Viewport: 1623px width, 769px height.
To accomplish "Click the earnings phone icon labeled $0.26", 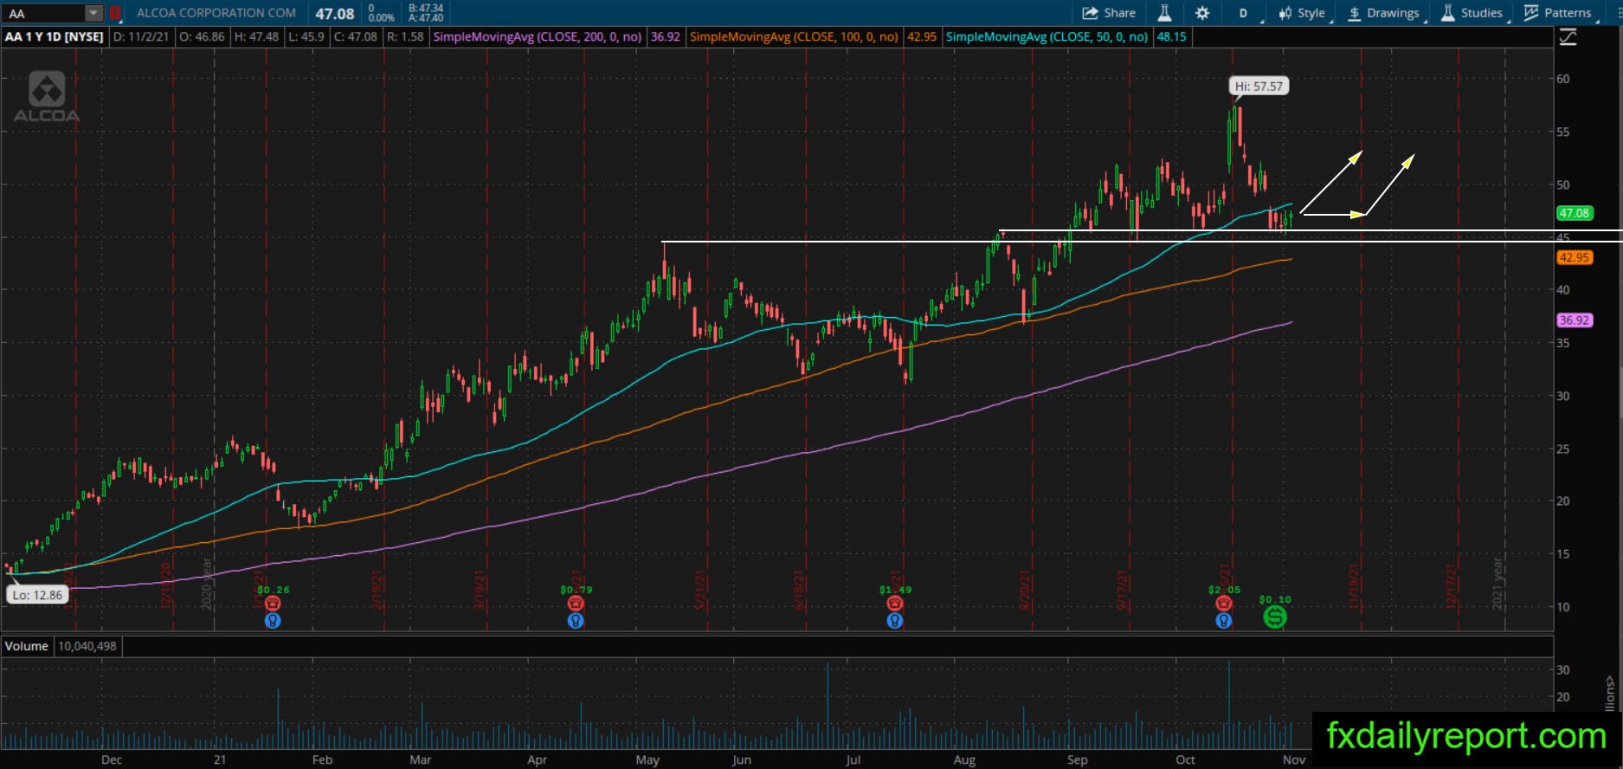I will coord(273,604).
